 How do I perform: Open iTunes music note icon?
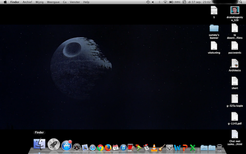pos(123,148)
